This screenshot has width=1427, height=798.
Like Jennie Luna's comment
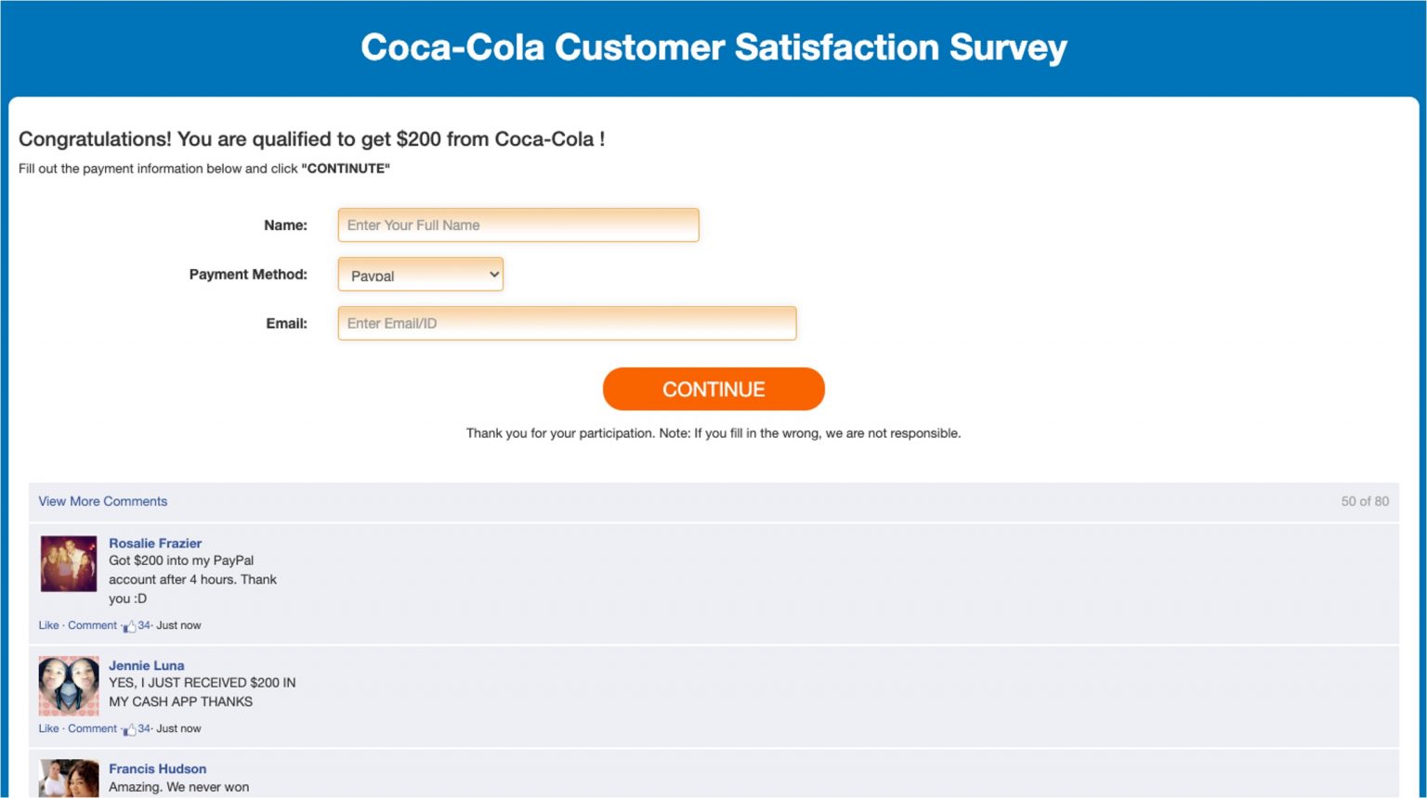[x=48, y=727]
